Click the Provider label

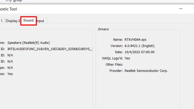116,71
